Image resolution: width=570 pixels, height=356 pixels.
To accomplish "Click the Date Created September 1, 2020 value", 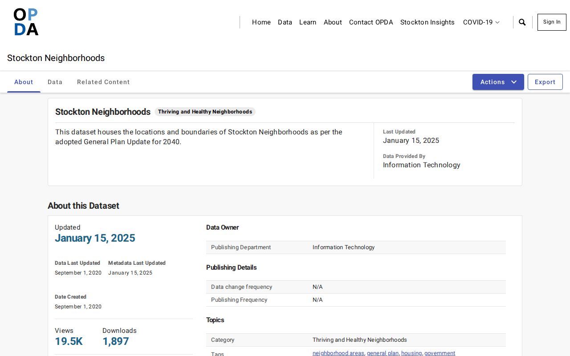I will pos(78,307).
